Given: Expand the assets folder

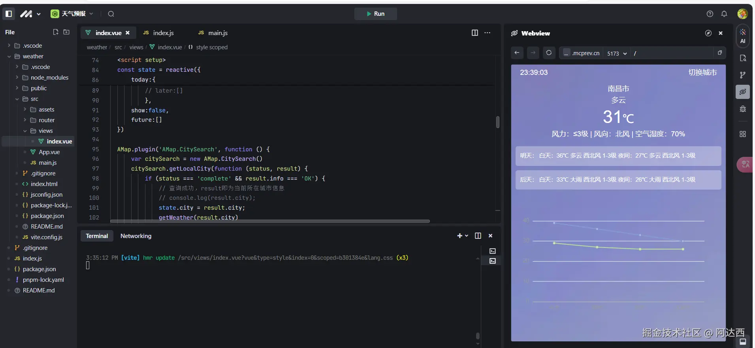Looking at the screenshot, I should (x=25, y=110).
